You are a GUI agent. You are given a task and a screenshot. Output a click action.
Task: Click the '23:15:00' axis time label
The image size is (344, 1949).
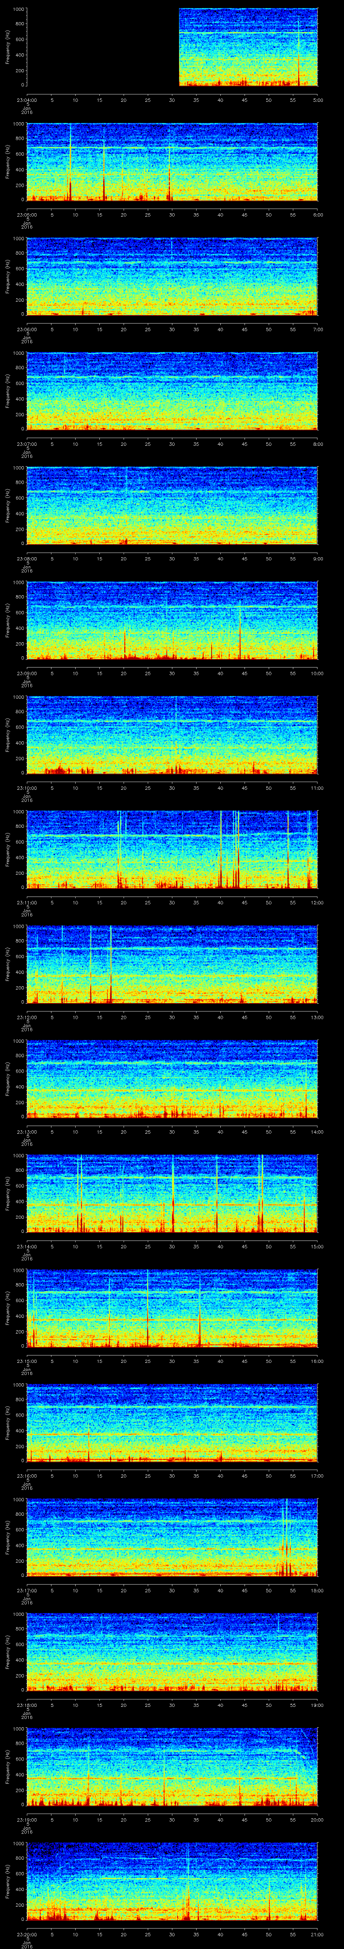click(x=27, y=1361)
